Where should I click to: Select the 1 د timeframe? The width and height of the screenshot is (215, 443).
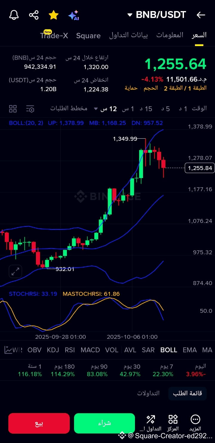[183, 109]
